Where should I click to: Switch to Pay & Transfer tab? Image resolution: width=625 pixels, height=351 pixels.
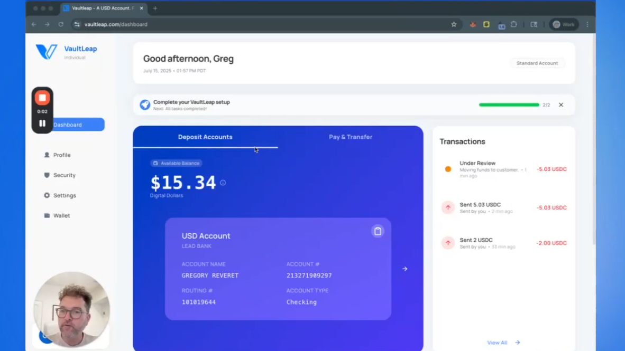pyautogui.click(x=351, y=137)
